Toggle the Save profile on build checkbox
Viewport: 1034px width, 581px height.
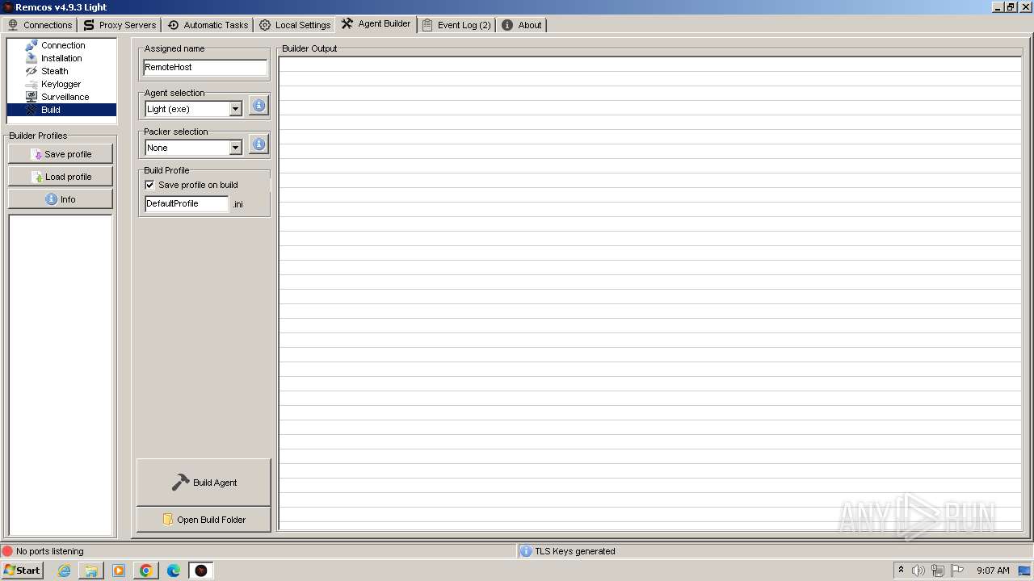(149, 185)
